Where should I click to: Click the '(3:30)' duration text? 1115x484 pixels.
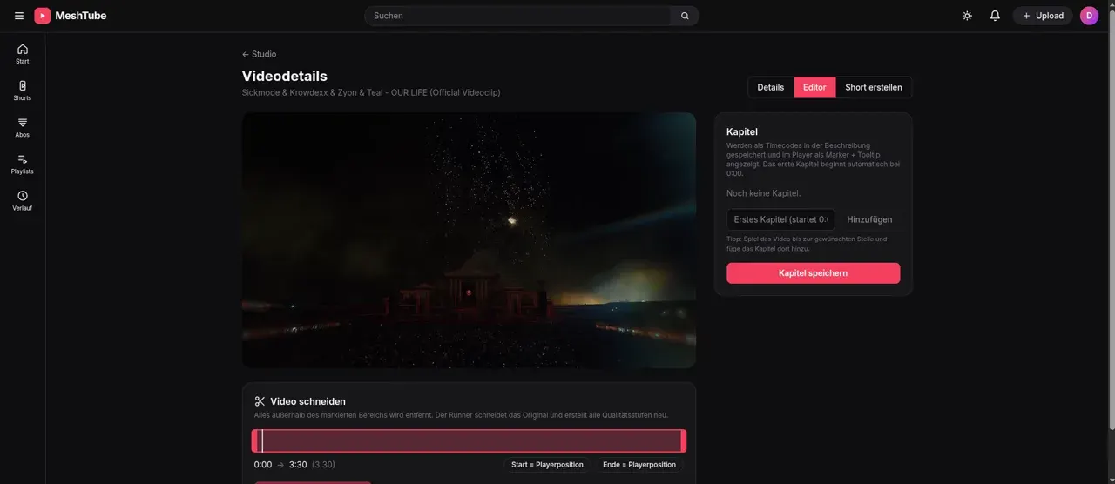(x=323, y=465)
